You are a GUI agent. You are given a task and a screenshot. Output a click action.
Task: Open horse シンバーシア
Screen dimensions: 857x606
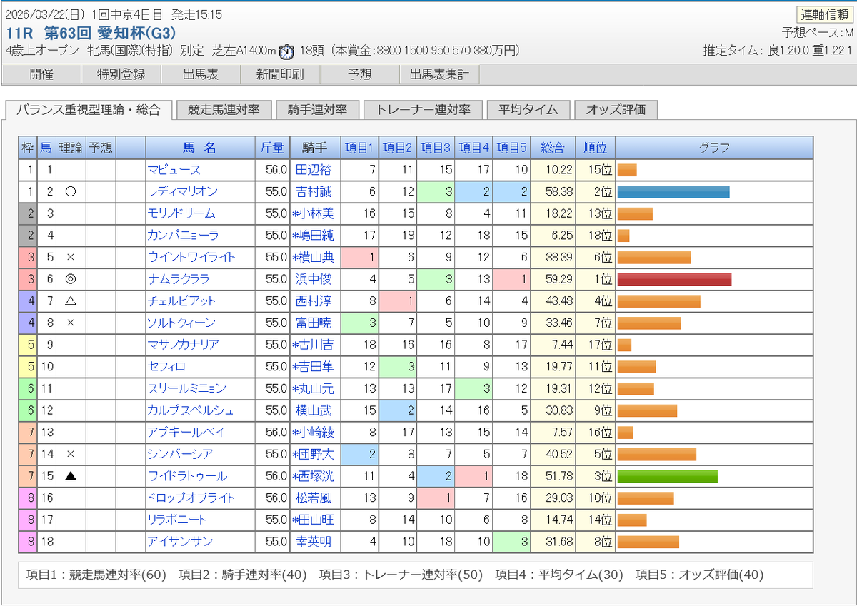180,454
